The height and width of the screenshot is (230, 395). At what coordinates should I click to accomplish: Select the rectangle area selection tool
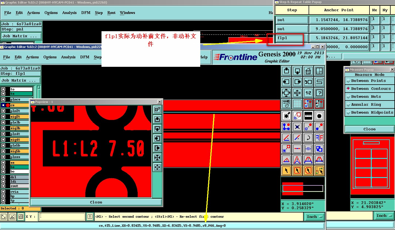point(297,171)
